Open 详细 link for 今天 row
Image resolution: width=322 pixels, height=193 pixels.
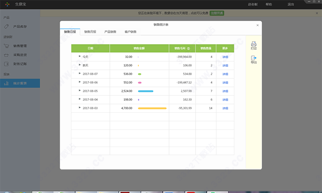pos(225,57)
